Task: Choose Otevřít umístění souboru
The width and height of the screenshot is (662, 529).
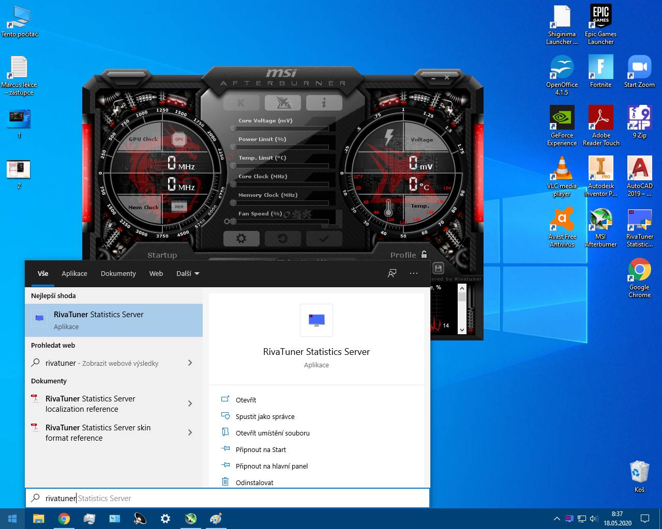Action: (273, 433)
